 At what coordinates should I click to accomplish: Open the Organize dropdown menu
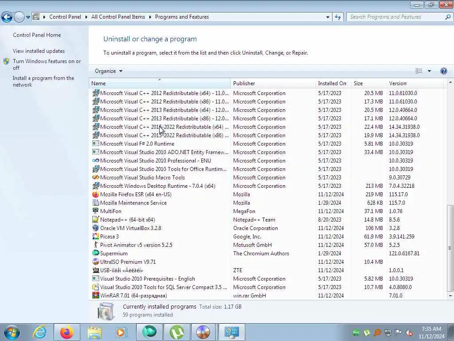coord(109,71)
